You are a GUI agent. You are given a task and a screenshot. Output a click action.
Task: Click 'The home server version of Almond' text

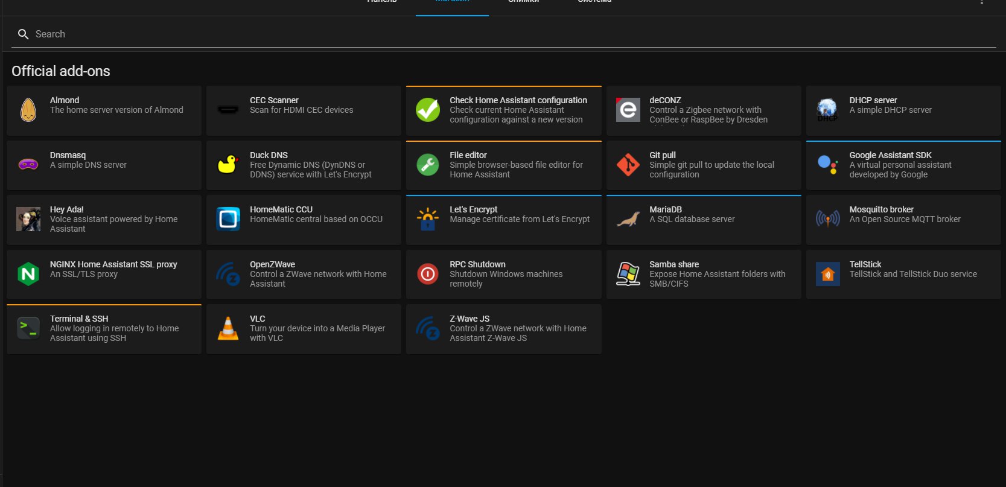click(116, 110)
